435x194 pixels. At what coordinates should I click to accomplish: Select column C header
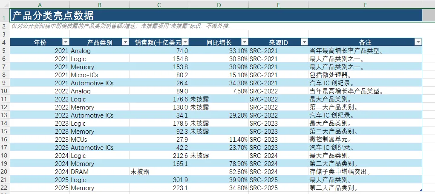pos(159,5)
